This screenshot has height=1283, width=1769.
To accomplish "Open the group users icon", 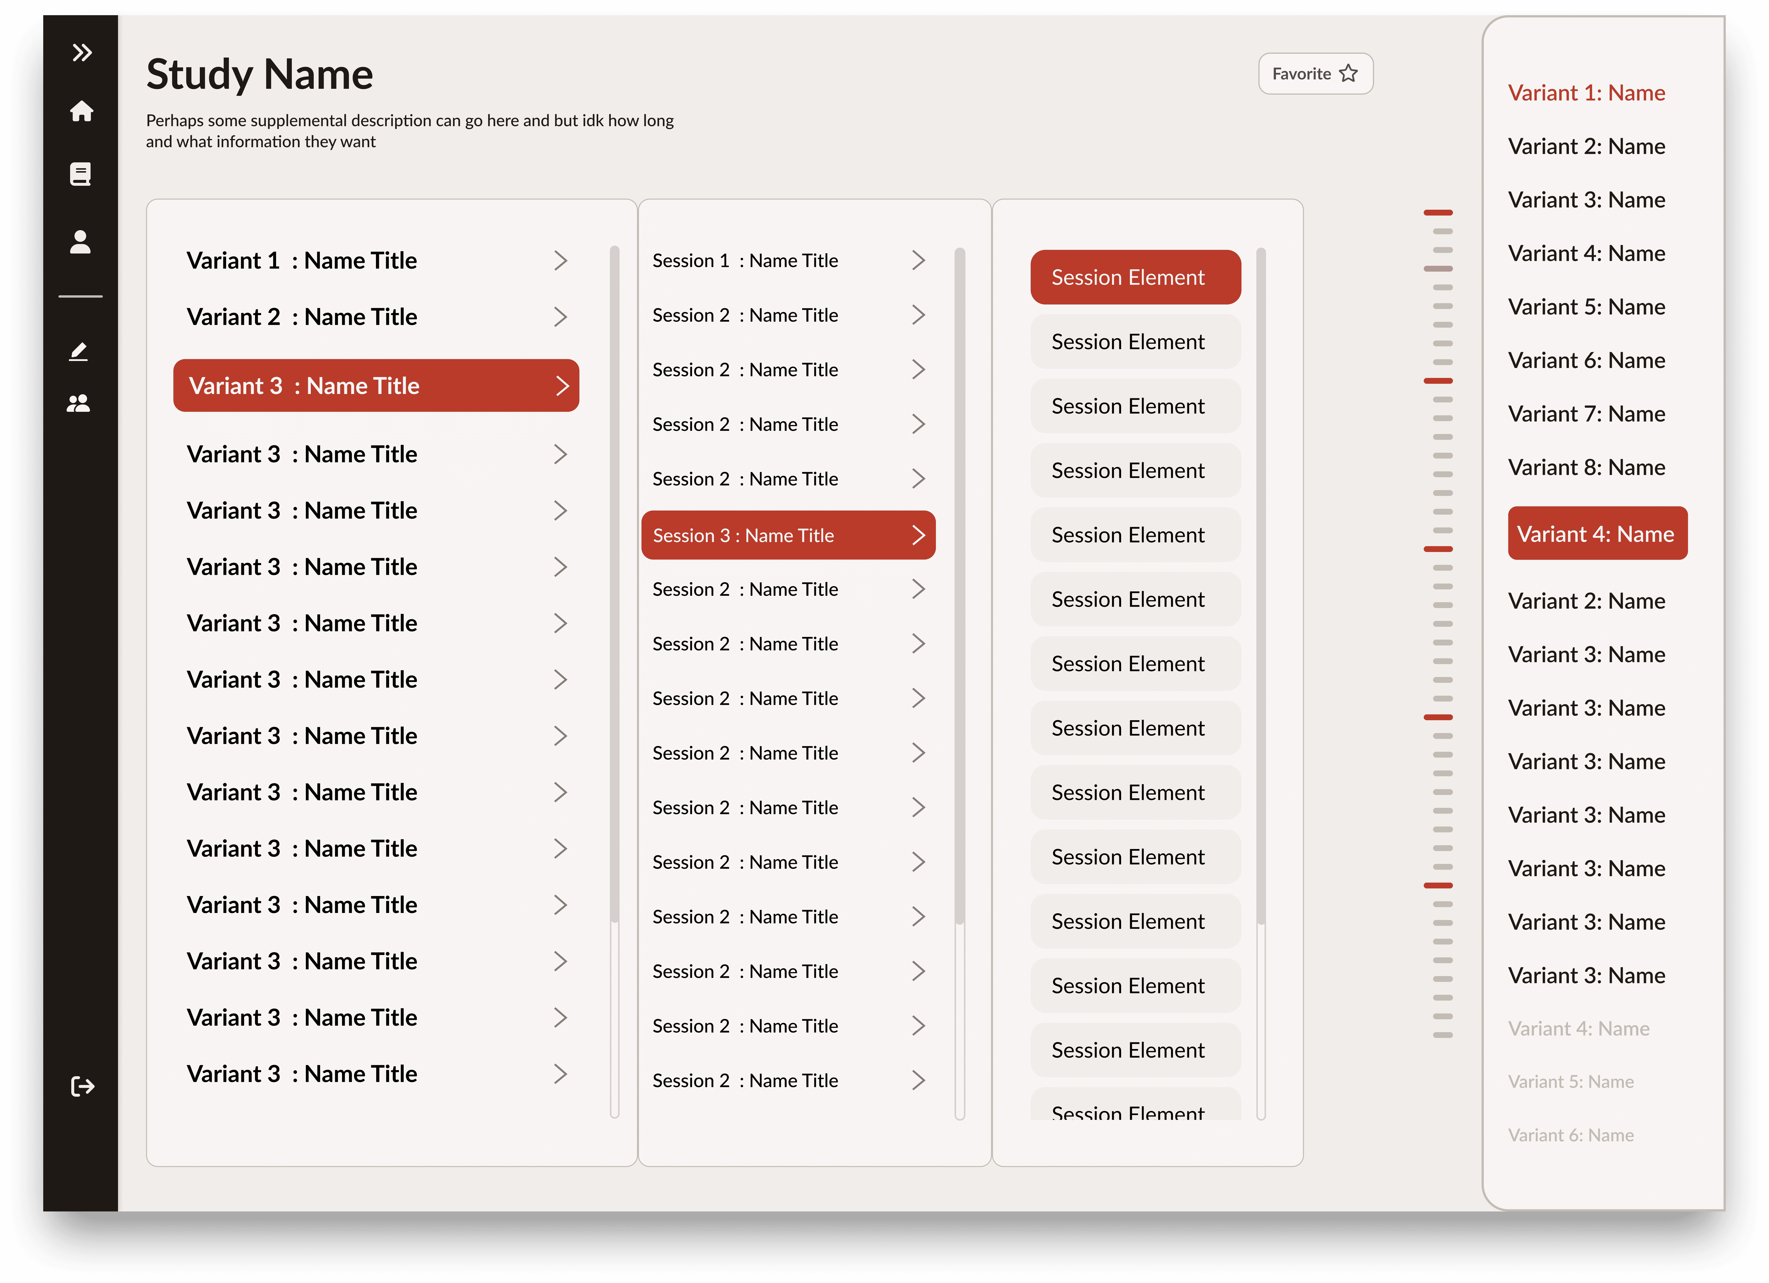I will click(x=79, y=403).
